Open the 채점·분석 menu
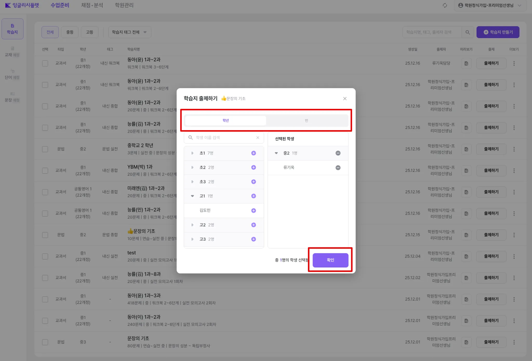 [92, 5]
